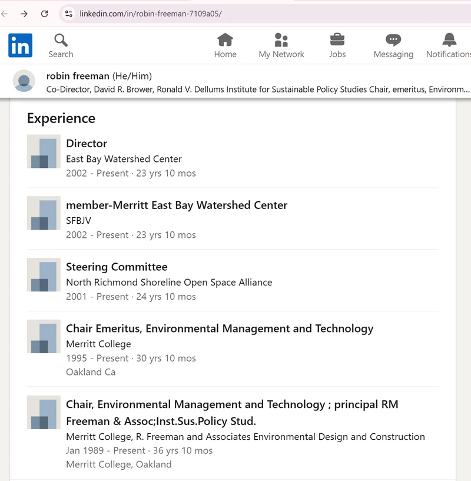Click Merritt College, R. Freeman and Associates line
Screen dimensions: 471x481
[246, 436]
